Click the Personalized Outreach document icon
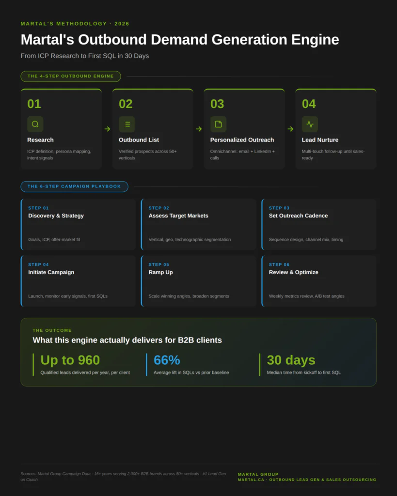The height and width of the screenshot is (496, 397). [x=219, y=124]
